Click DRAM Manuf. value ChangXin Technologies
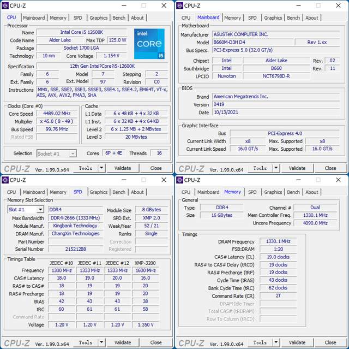The image size is (349, 349). [75, 234]
